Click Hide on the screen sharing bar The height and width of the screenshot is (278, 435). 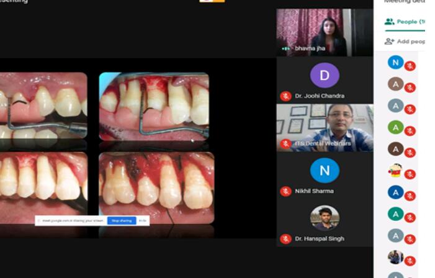tap(143, 220)
